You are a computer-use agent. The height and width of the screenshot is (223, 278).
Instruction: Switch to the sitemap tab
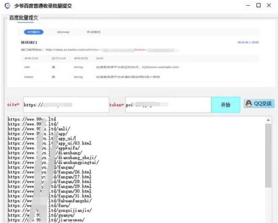point(63,32)
